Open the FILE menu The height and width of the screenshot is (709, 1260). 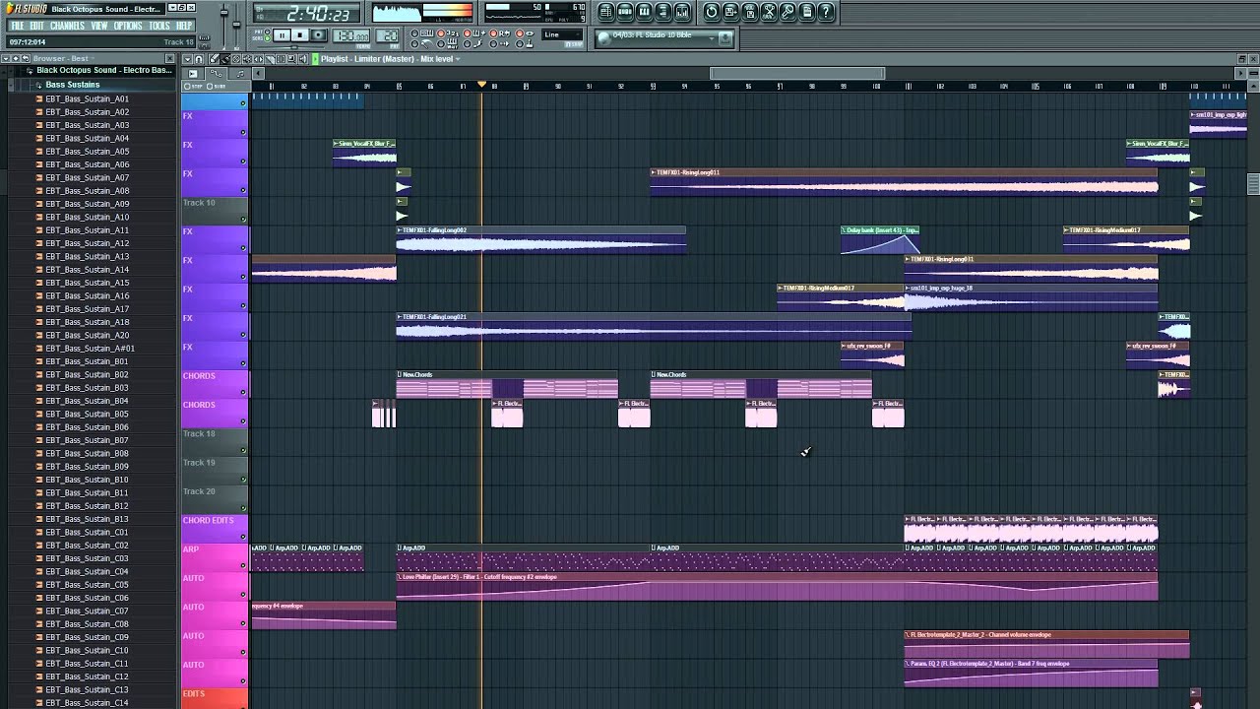point(17,26)
